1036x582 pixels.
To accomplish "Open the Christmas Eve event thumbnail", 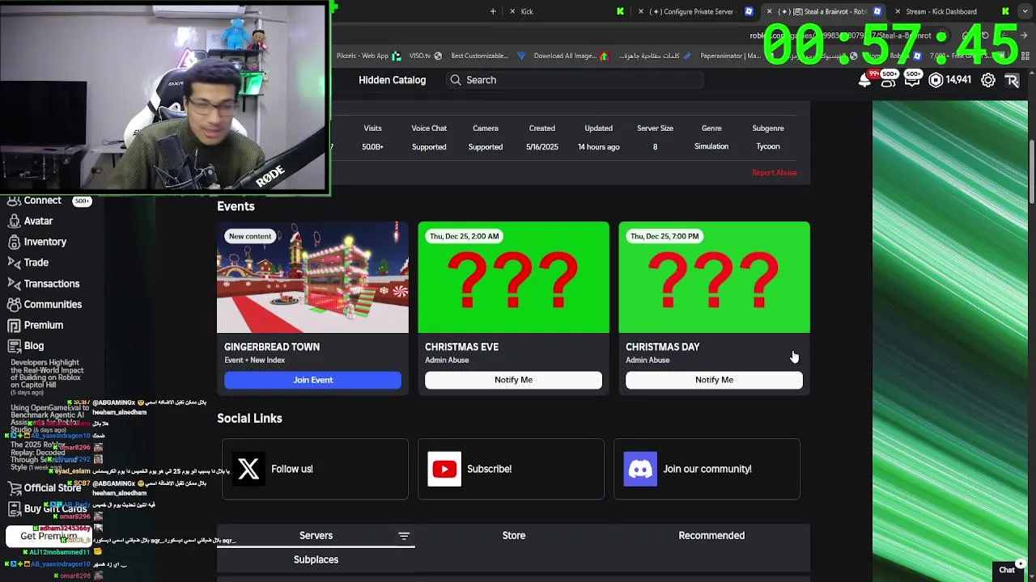I will pyautogui.click(x=513, y=277).
